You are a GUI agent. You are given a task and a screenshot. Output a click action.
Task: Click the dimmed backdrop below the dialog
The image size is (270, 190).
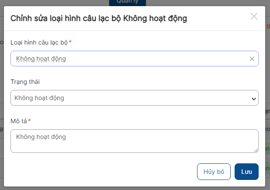(131, 188)
